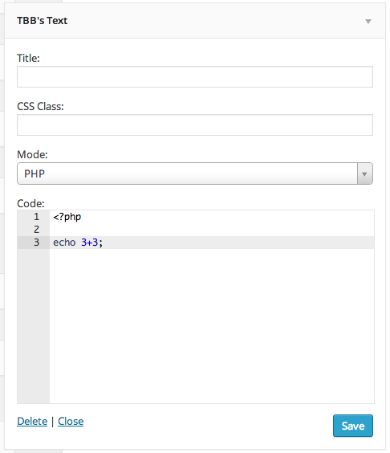390x453 pixels.
Task: Click the Delete link
Action: click(32, 422)
